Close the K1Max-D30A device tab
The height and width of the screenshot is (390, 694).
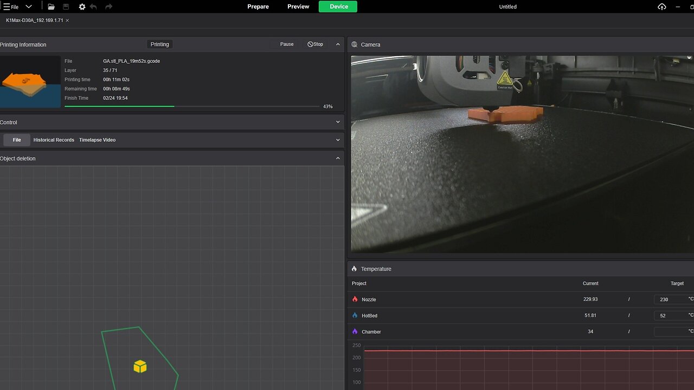pos(67,21)
